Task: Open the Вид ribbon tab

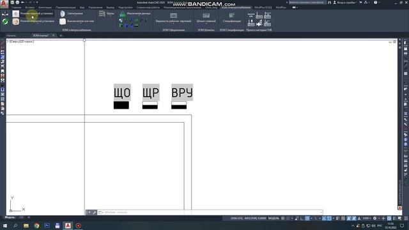Action: 82,8
